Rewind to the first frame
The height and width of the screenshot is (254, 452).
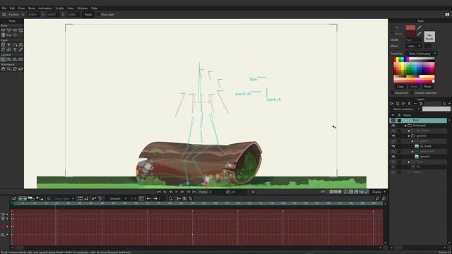pyautogui.click(x=159, y=192)
